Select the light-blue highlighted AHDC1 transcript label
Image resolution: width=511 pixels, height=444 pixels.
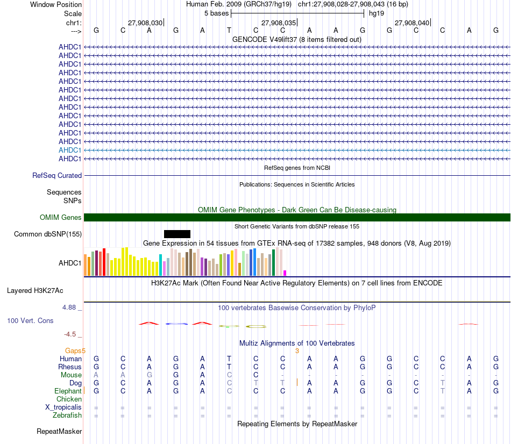point(70,150)
